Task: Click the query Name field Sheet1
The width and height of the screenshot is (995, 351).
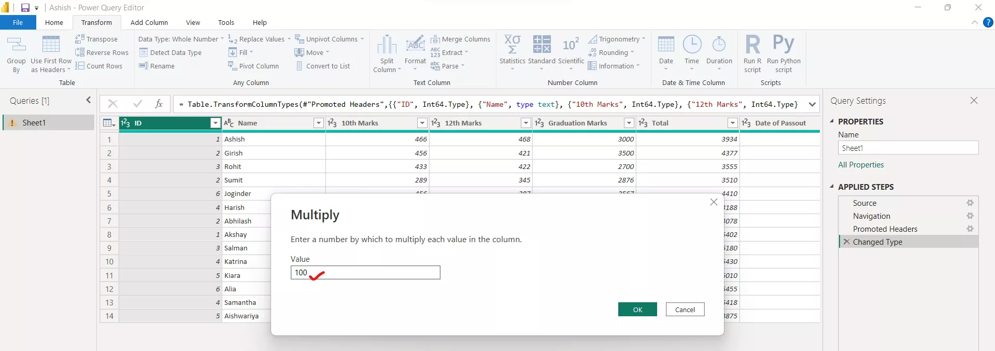Action: (908, 148)
